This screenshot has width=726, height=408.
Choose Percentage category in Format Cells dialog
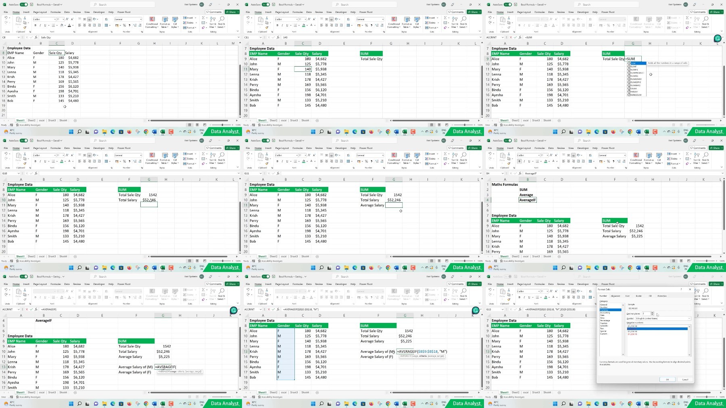click(x=605, y=320)
